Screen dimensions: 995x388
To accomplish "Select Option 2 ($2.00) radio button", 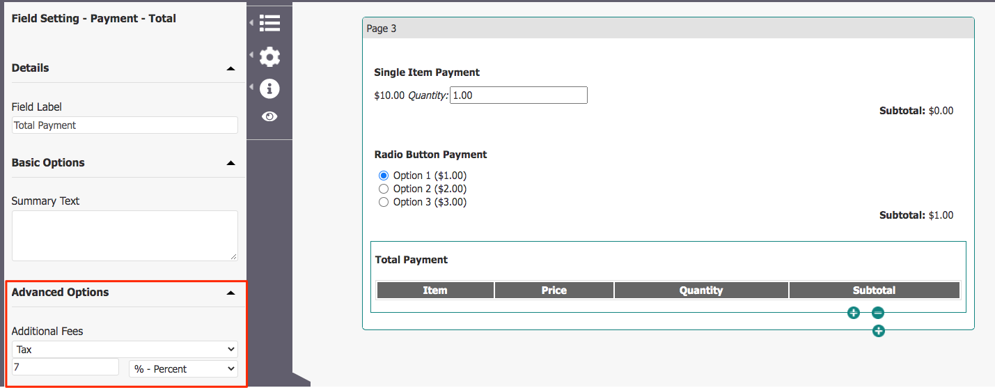I will (383, 189).
